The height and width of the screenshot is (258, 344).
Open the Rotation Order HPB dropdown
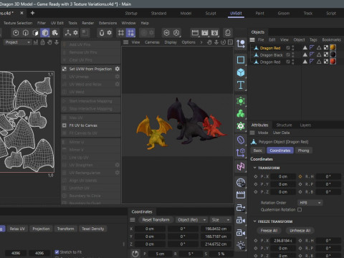pos(310,203)
